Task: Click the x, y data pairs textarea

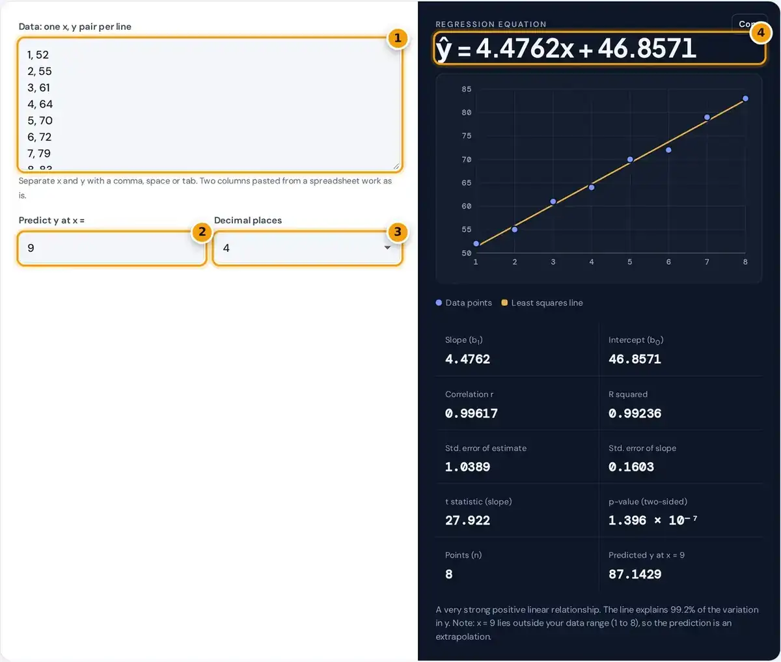Action: (210, 105)
